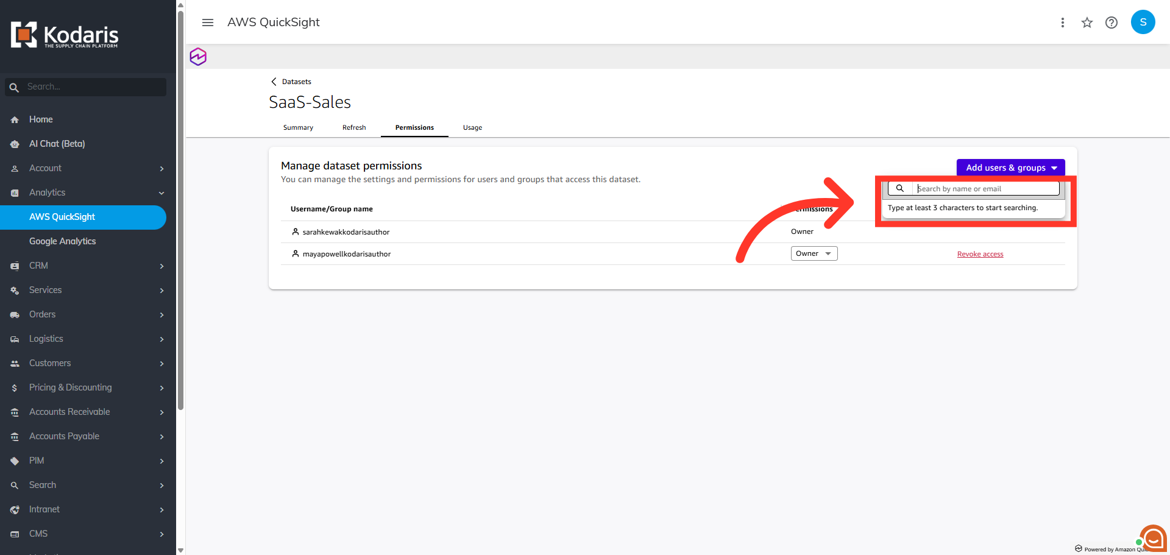Click the Accounts Receivable bank icon
The image size is (1170, 555).
[15, 412]
